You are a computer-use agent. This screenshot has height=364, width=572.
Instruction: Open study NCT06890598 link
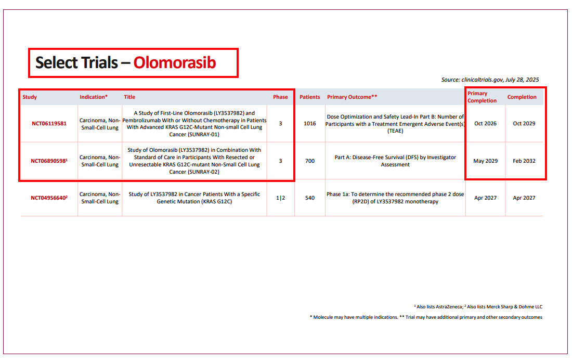tap(49, 161)
